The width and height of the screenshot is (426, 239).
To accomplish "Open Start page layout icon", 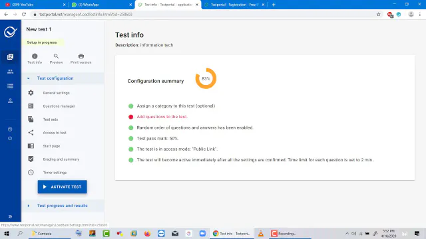I will (31, 146).
